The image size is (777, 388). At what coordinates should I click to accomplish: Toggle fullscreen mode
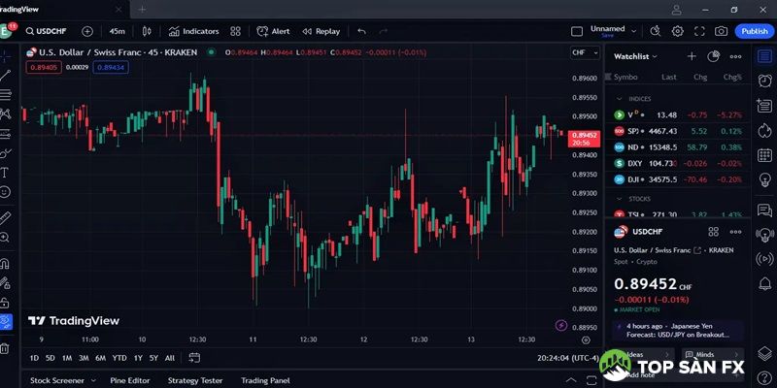click(700, 31)
